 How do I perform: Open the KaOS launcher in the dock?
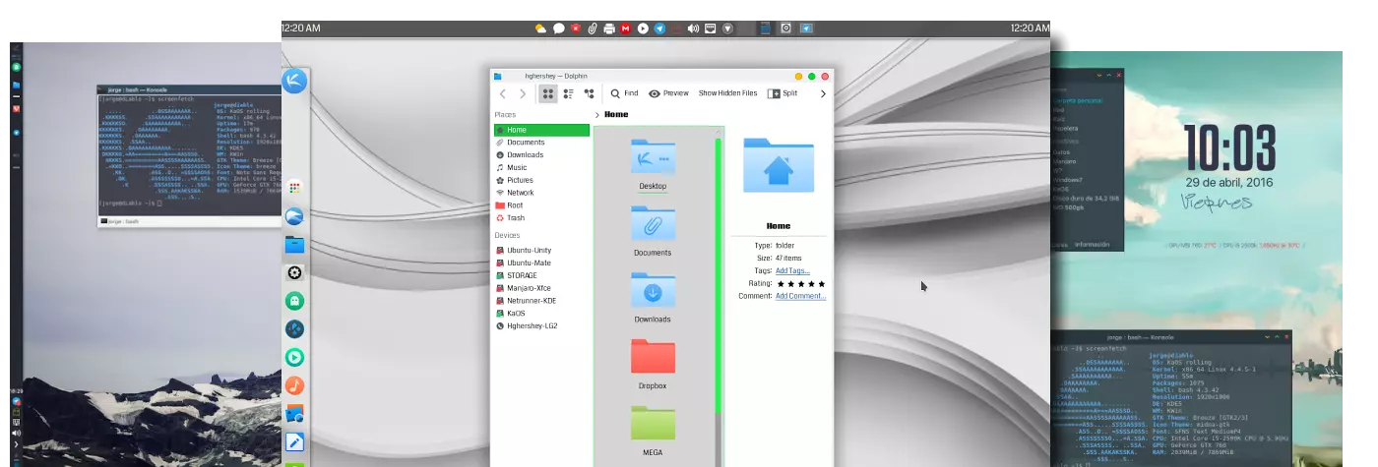tap(294, 81)
